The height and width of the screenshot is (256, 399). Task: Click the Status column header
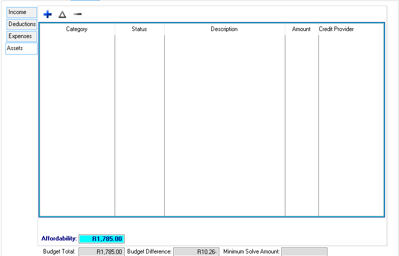point(139,29)
